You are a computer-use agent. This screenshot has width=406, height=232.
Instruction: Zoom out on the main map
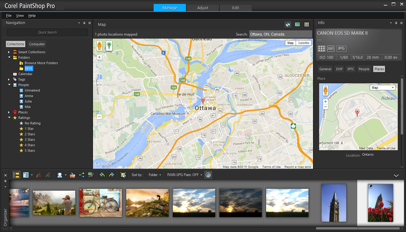click(x=99, y=117)
